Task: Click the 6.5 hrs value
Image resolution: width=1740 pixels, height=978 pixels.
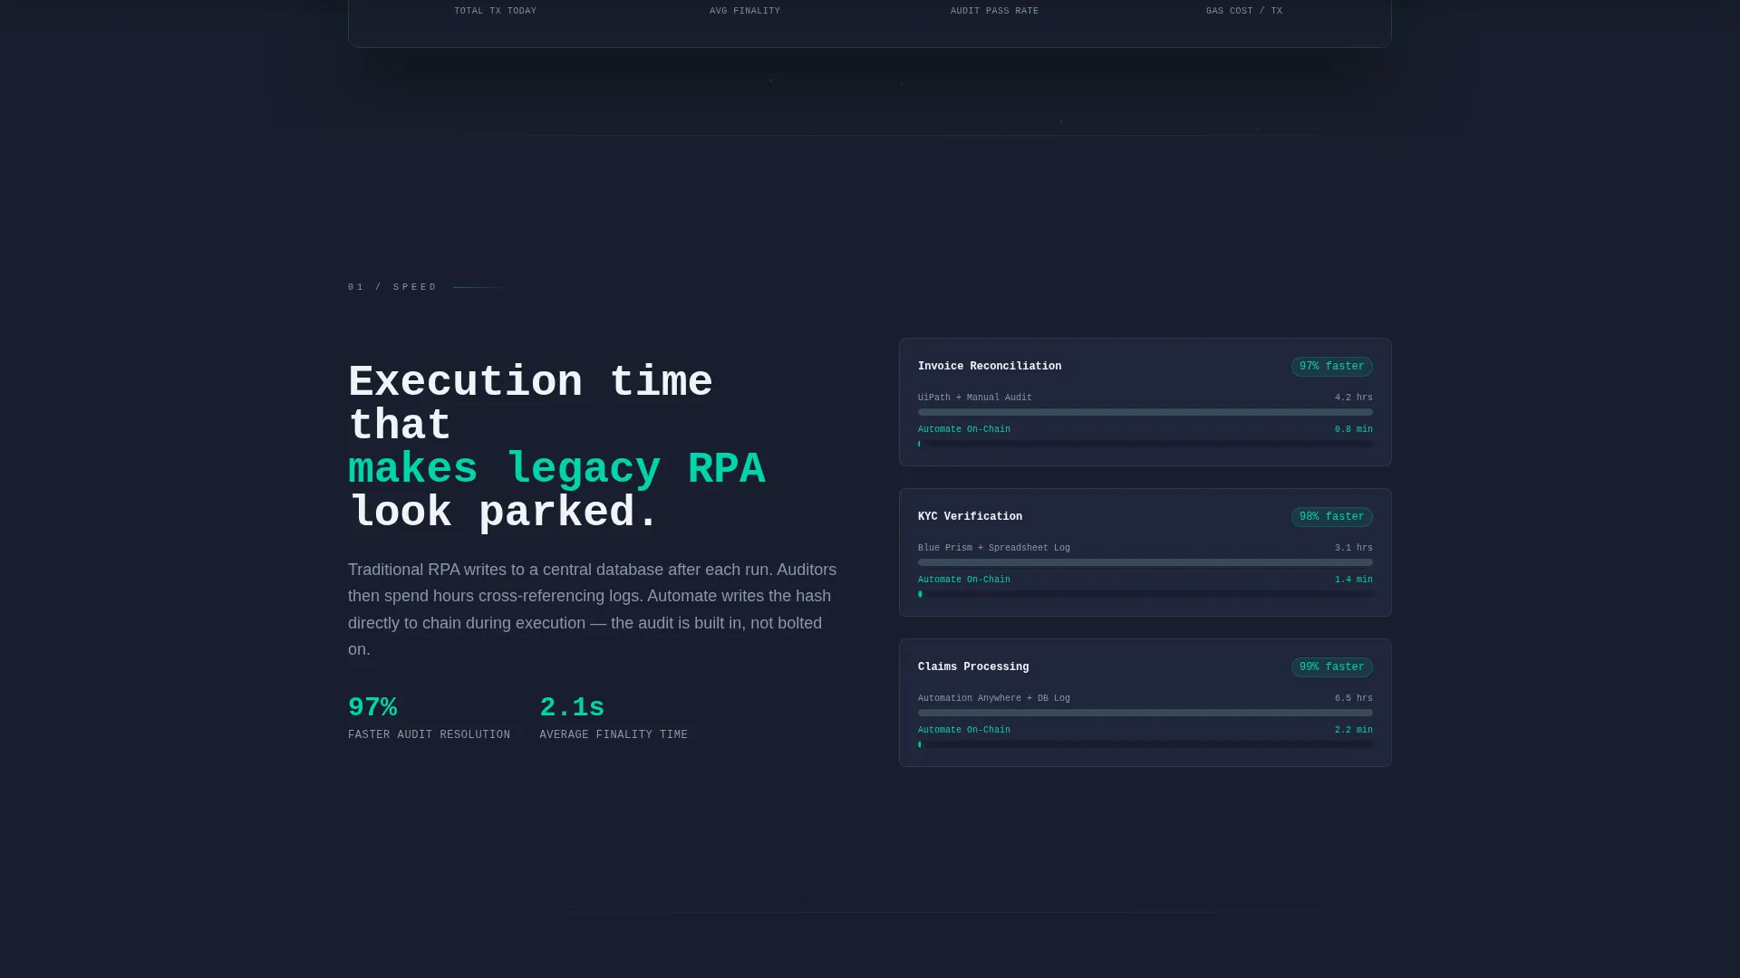Action: pyautogui.click(x=1354, y=698)
